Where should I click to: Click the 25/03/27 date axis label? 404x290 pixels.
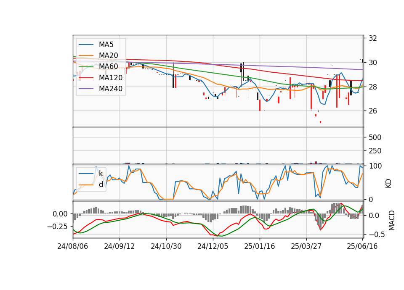[306, 246]
